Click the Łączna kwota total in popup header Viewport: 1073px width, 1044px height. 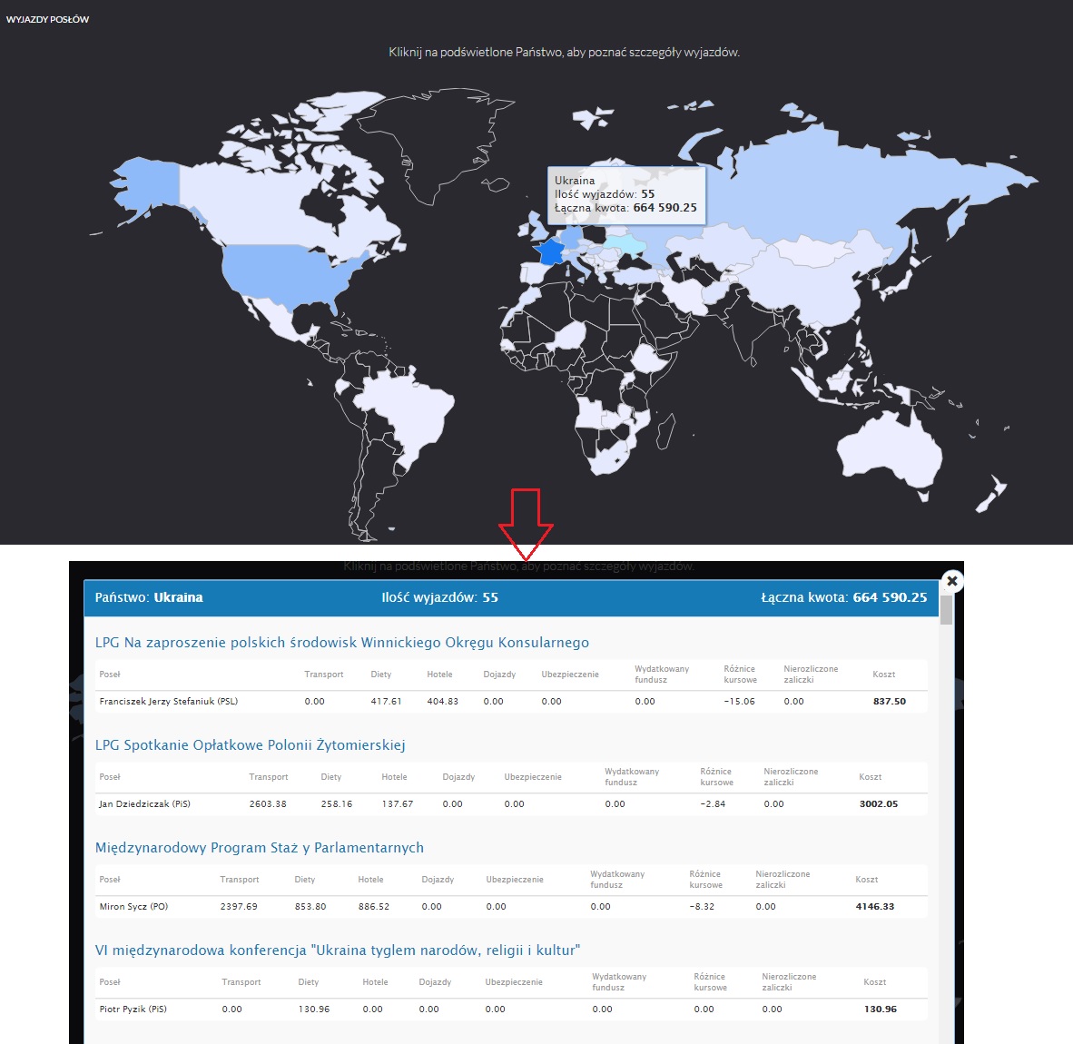click(843, 597)
